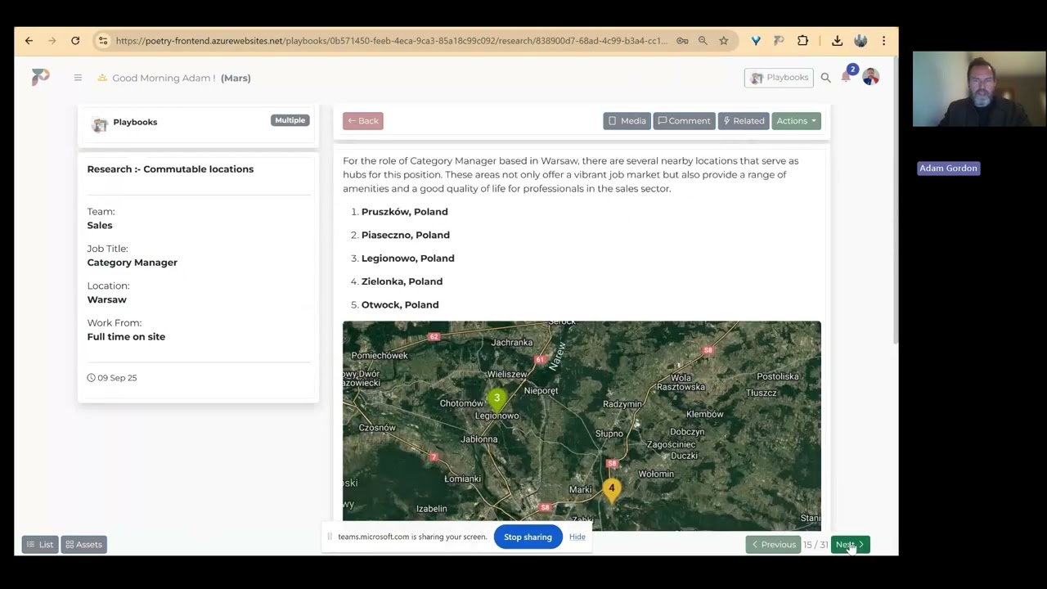Click the Playbooks panel icon
The width and height of the screenshot is (1047, 589).
click(x=100, y=124)
